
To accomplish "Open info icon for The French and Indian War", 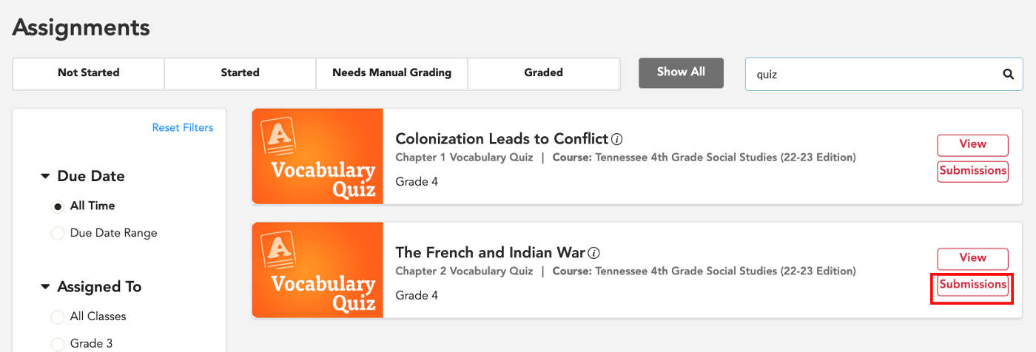I will (x=593, y=253).
